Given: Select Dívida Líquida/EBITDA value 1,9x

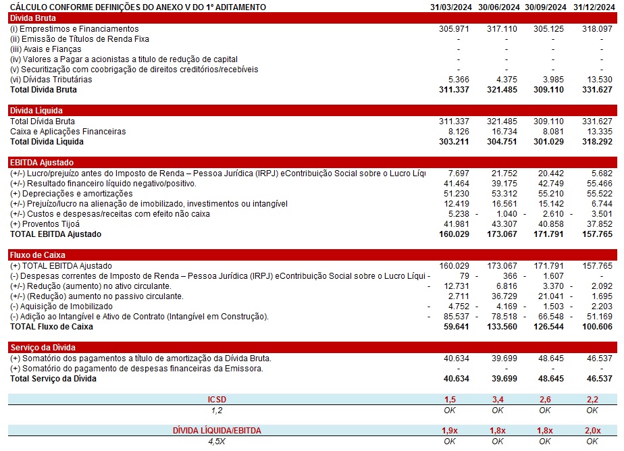Looking at the screenshot, I should [x=450, y=431].
